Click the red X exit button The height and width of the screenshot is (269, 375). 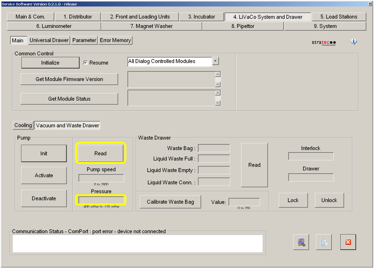[348, 242]
